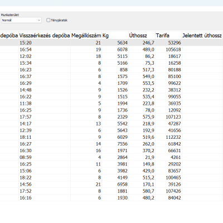Sort by Kg column header
The image size is (223, 223).
[x=115, y=36]
